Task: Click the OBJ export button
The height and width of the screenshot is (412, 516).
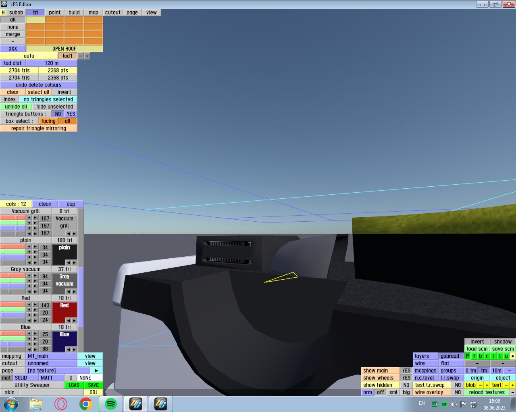Action: tap(94, 392)
